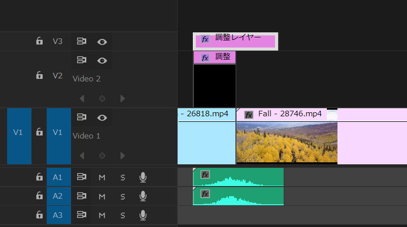This screenshot has width=407, height=227.
Task: Add keyframe diamond on Video 1 track
Action: pyautogui.click(x=102, y=156)
